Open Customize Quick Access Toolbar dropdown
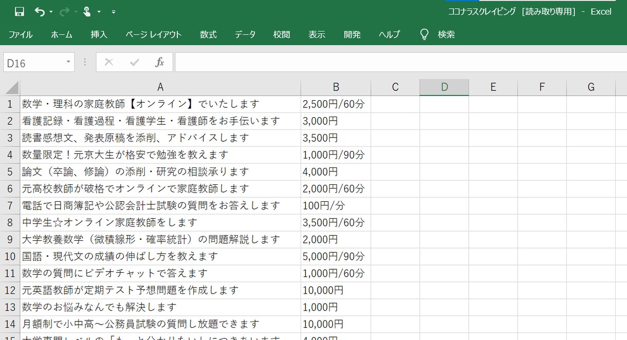The image size is (627, 340). [113, 12]
